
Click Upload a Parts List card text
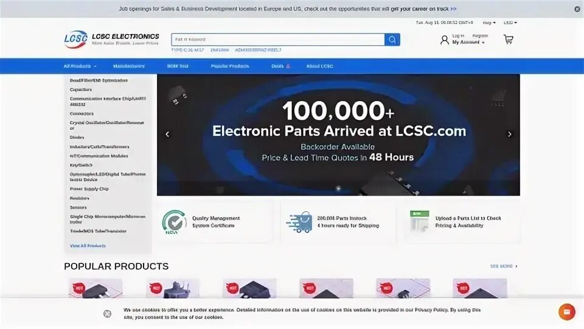pyautogui.click(x=468, y=222)
